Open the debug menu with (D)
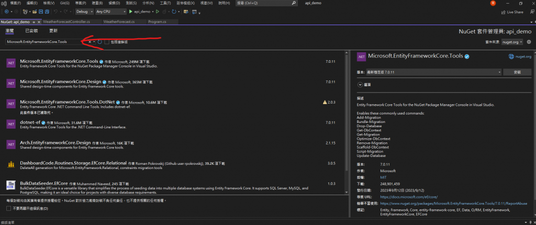This screenshot has width=536, height=225. (114, 3)
